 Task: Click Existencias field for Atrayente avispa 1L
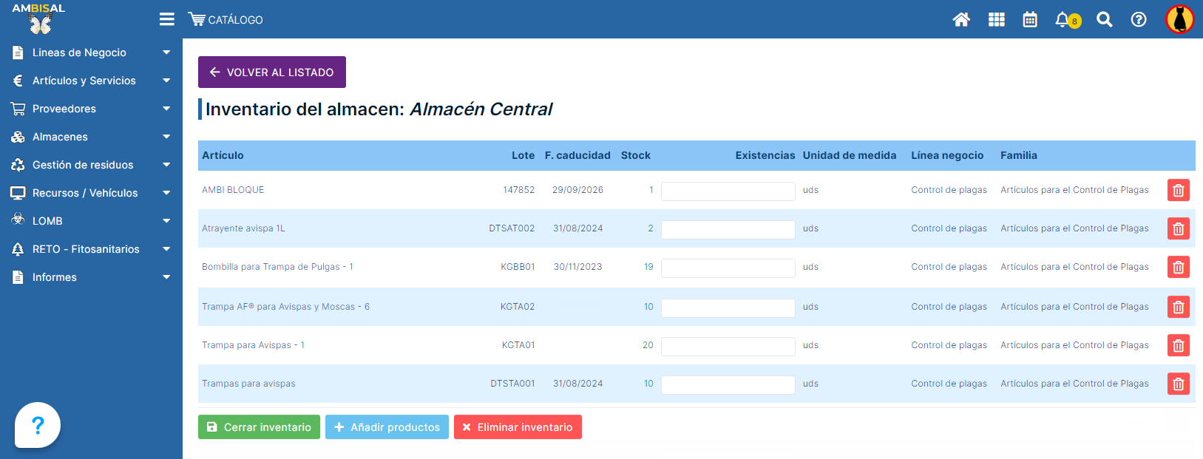click(728, 229)
